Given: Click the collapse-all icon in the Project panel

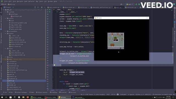Looking at the screenshot, I should [38, 7].
